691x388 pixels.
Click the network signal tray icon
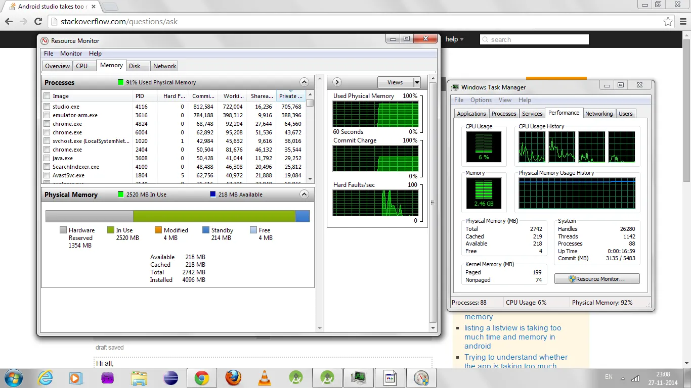[x=635, y=377]
